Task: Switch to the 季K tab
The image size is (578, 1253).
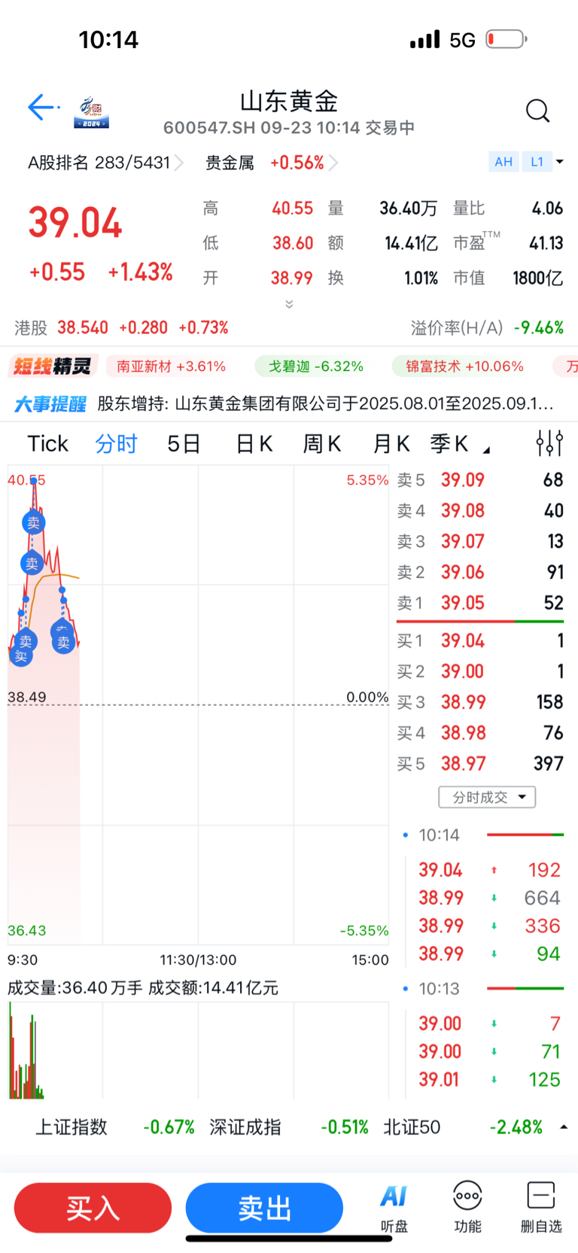Action: 449,444
